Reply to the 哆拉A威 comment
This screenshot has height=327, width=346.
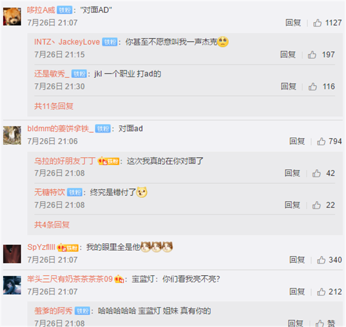[x=293, y=23]
